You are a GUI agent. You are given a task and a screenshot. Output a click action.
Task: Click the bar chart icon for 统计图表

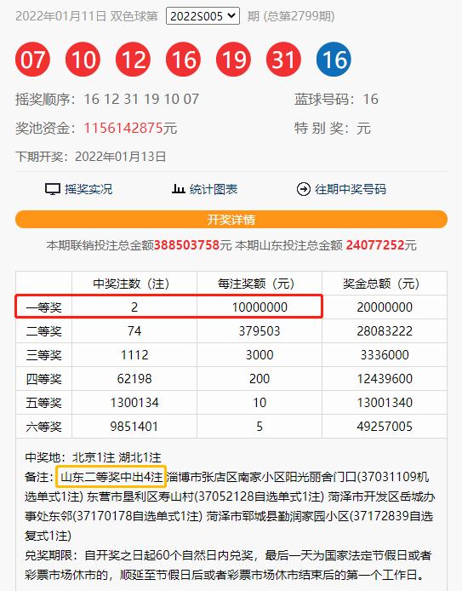pyautogui.click(x=178, y=188)
